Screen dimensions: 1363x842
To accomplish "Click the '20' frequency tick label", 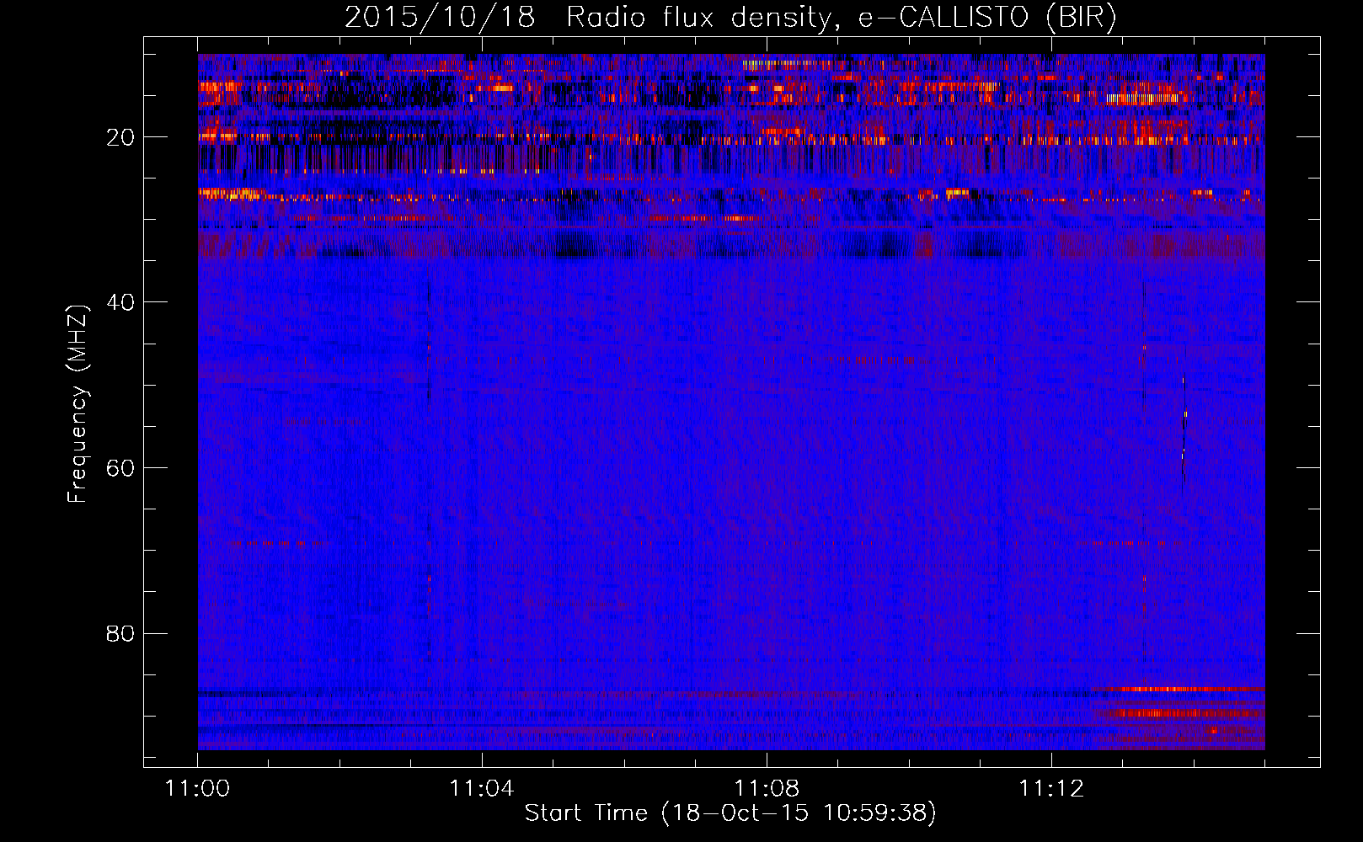I will (x=121, y=137).
